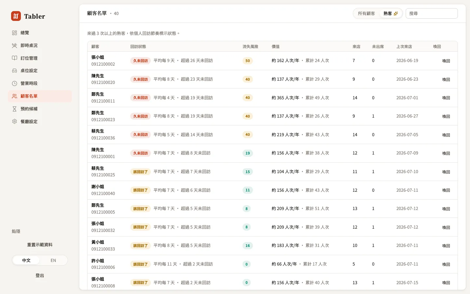
Task: Go to 營業時段 in the sidebar
Action: [40, 83]
